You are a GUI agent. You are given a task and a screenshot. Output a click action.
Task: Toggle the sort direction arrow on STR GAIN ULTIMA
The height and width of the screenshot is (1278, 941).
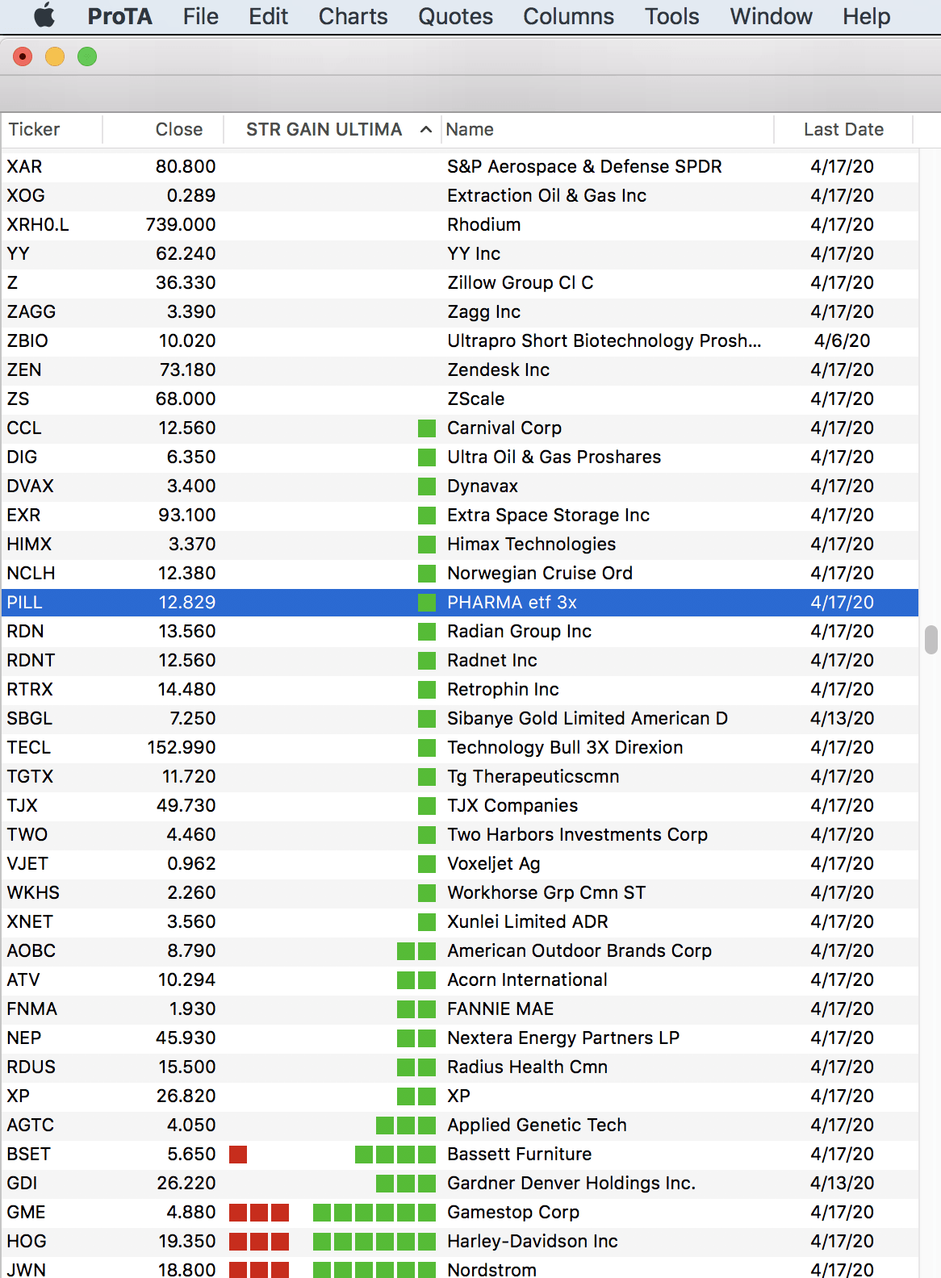426,129
